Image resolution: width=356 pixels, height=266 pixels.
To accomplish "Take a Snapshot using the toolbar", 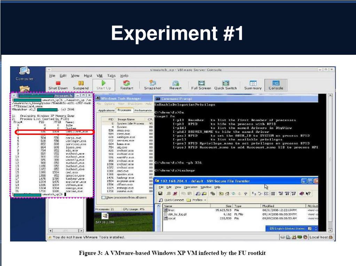I will pyautogui.click(x=152, y=85).
